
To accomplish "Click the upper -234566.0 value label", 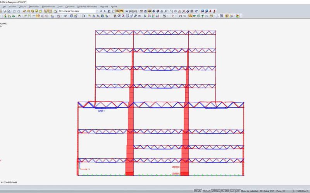I will pyautogui.click(x=176, y=167).
